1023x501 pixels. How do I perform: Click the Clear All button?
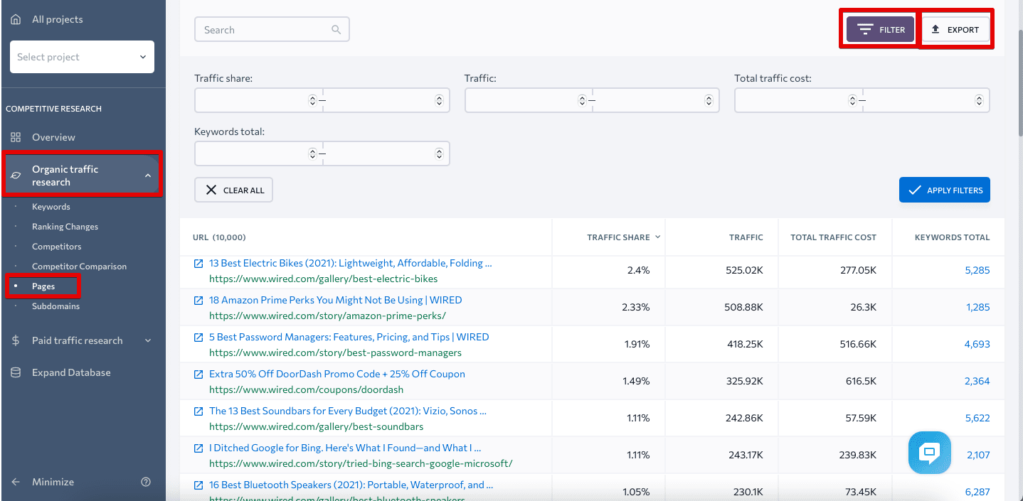coord(233,190)
